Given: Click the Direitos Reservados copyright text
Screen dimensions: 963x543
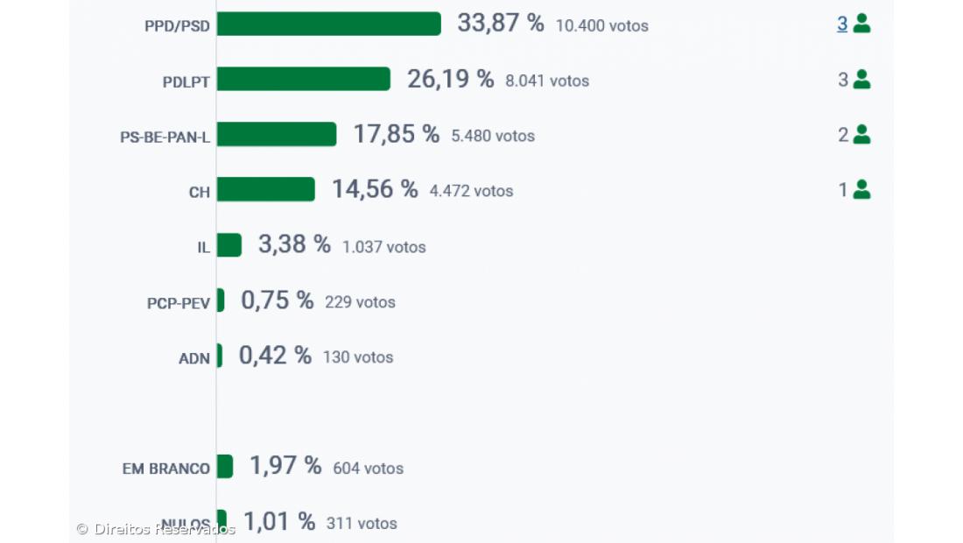Looking at the screenshot, I should coord(156,529).
